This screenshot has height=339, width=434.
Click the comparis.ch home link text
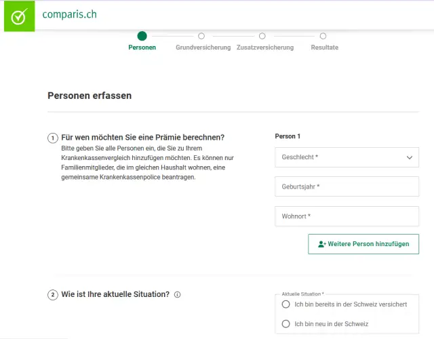(x=69, y=14)
